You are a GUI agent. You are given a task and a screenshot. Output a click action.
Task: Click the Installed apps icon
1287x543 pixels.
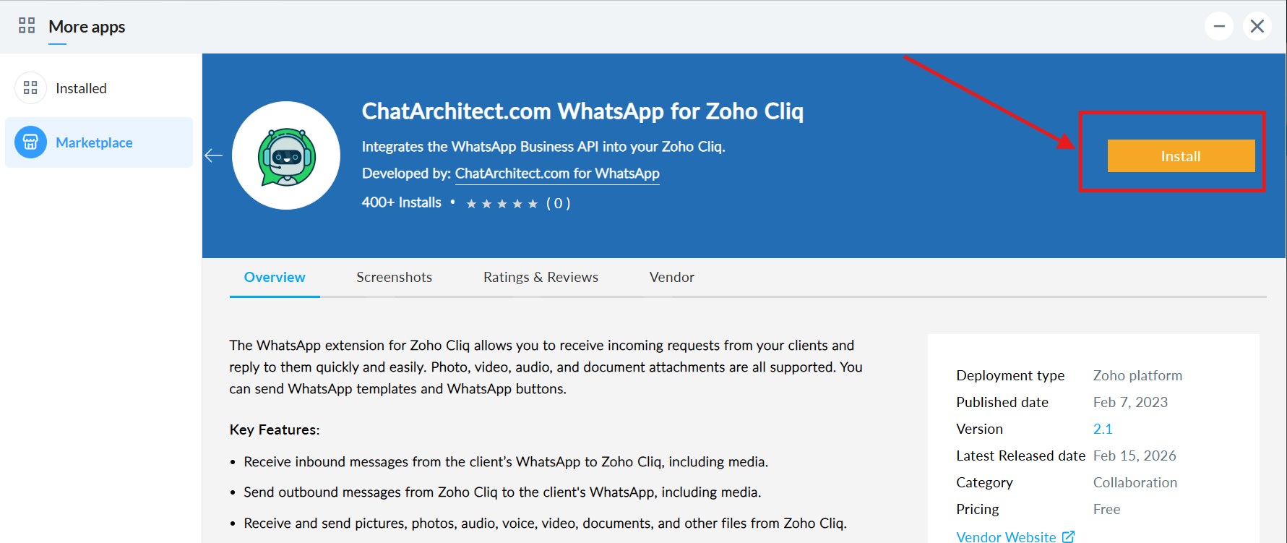tap(30, 88)
